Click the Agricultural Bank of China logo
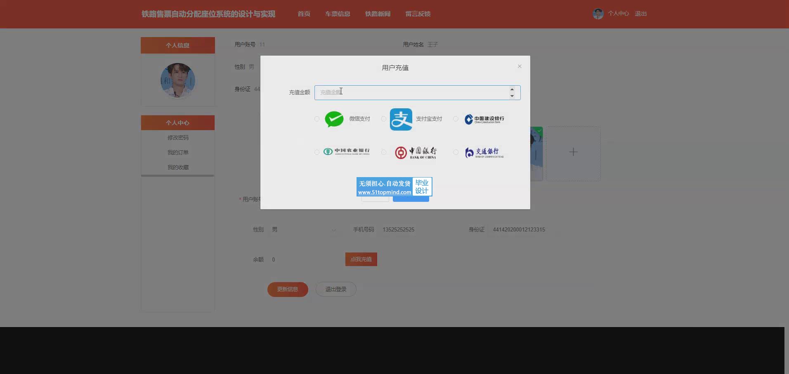789x374 pixels. 346,152
